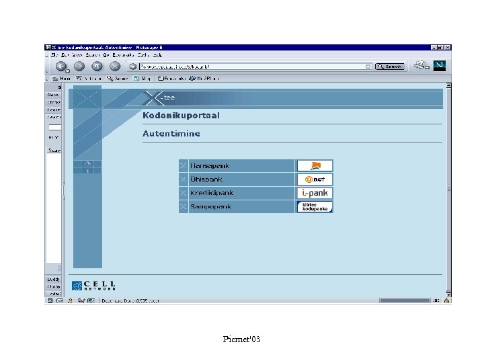Viewport: 484px width, 363px height.
Task: Open the Search menu
Action: point(93,55)
